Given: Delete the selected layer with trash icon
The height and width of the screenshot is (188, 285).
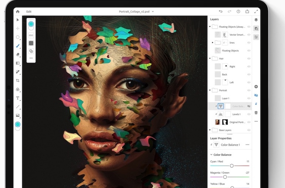Looking at the screenshot, I should click(256, 113).
